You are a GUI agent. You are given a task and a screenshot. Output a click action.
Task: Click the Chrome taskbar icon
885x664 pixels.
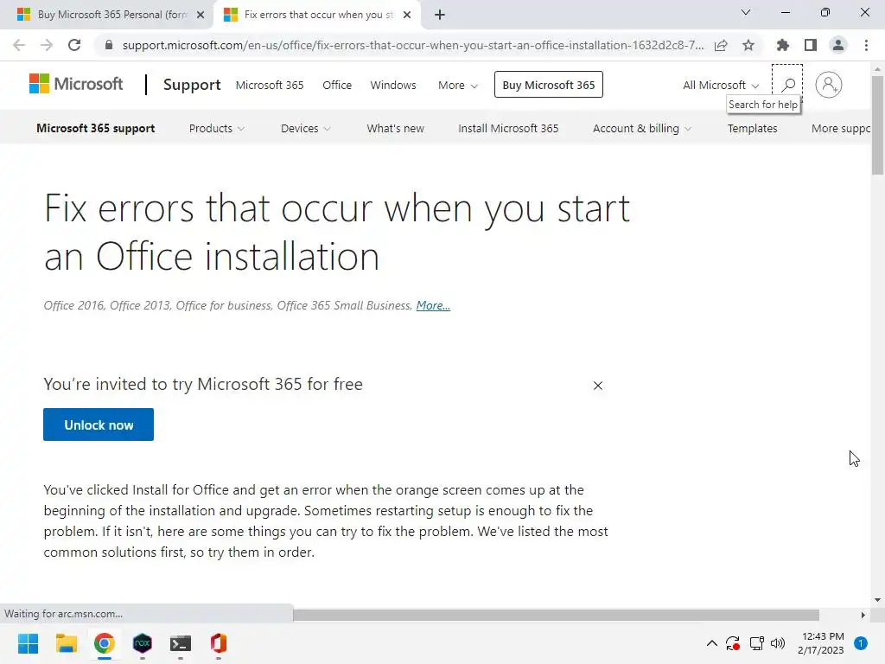pos(105,643)
